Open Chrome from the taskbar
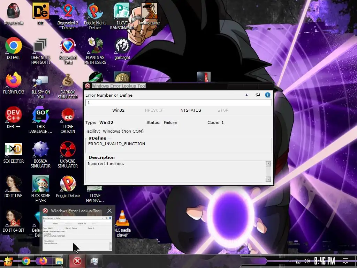 pos(26,261)
